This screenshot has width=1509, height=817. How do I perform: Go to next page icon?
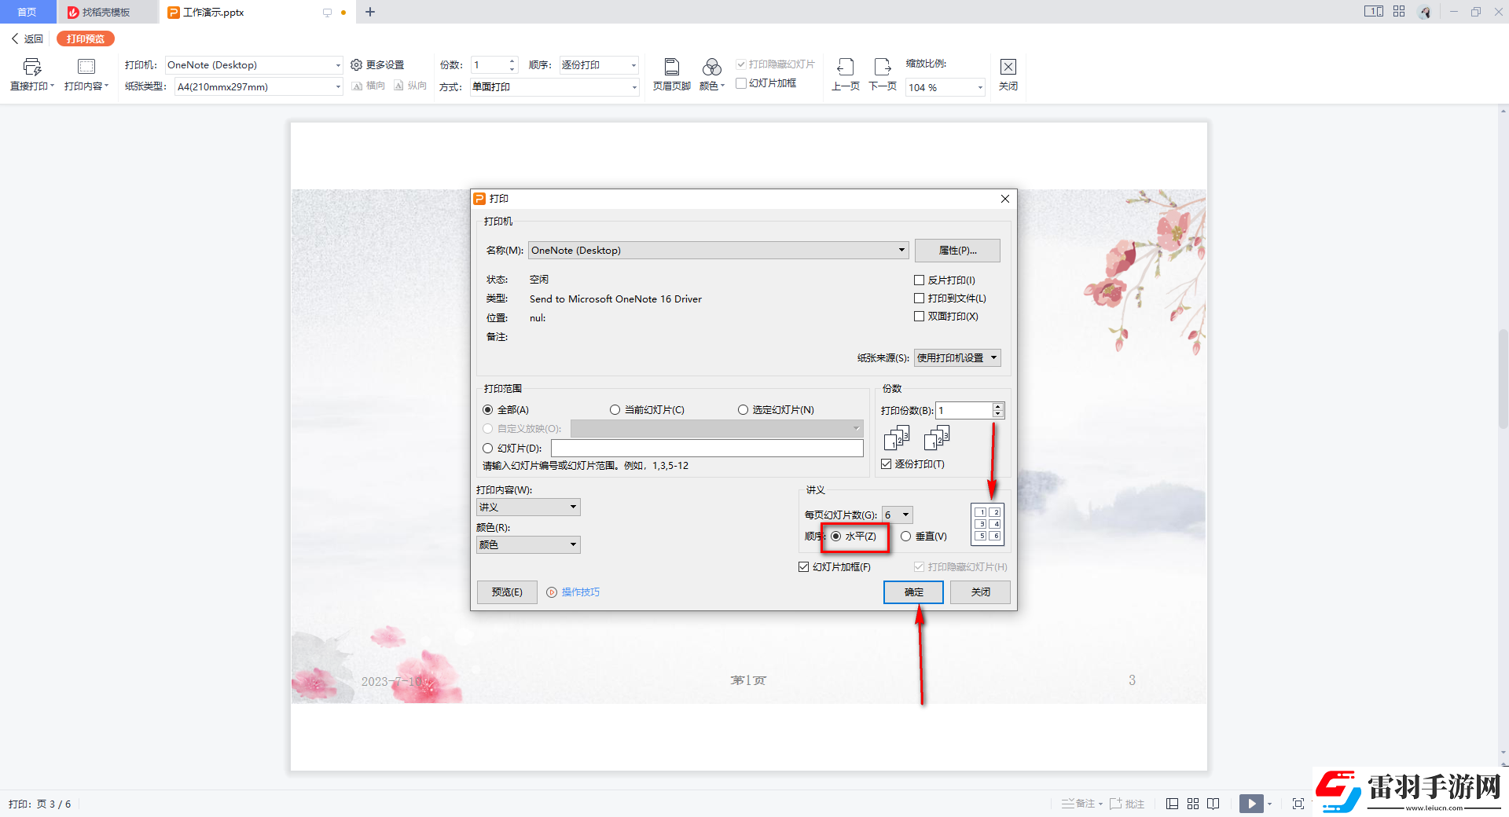point(883,67)
